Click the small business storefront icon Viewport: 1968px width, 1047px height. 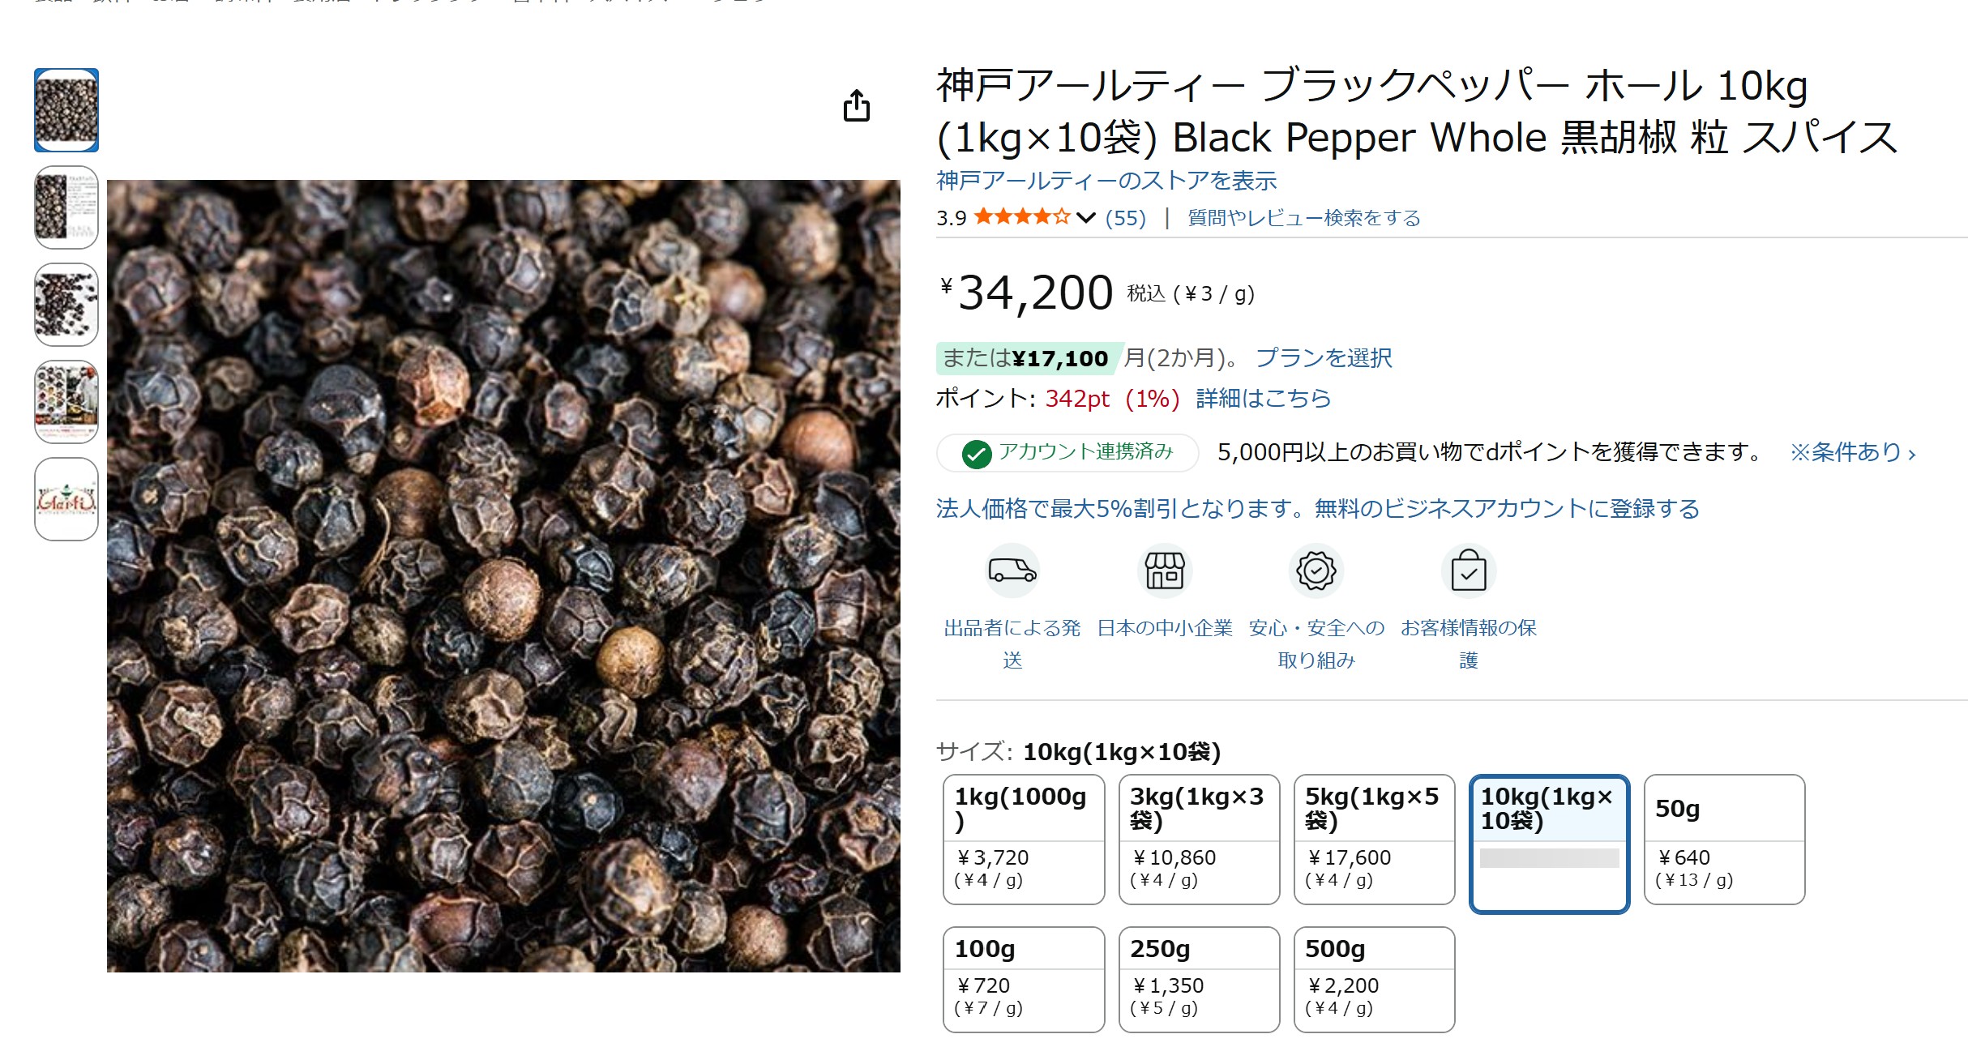(x=1164, y=571)
